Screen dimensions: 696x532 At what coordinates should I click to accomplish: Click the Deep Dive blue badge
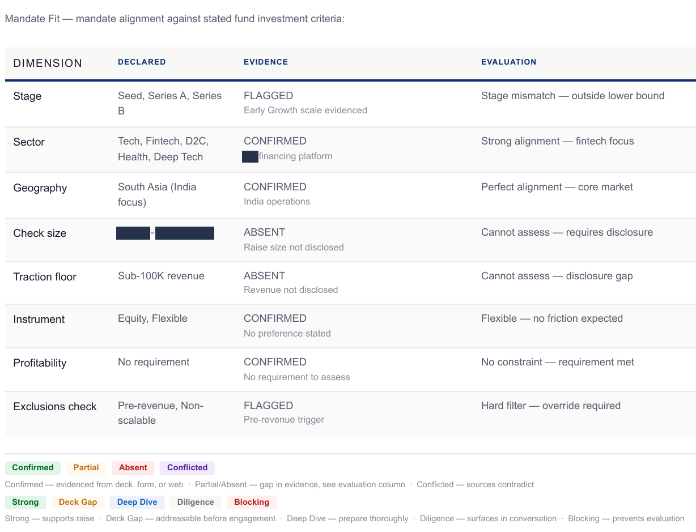click(137, 502)
